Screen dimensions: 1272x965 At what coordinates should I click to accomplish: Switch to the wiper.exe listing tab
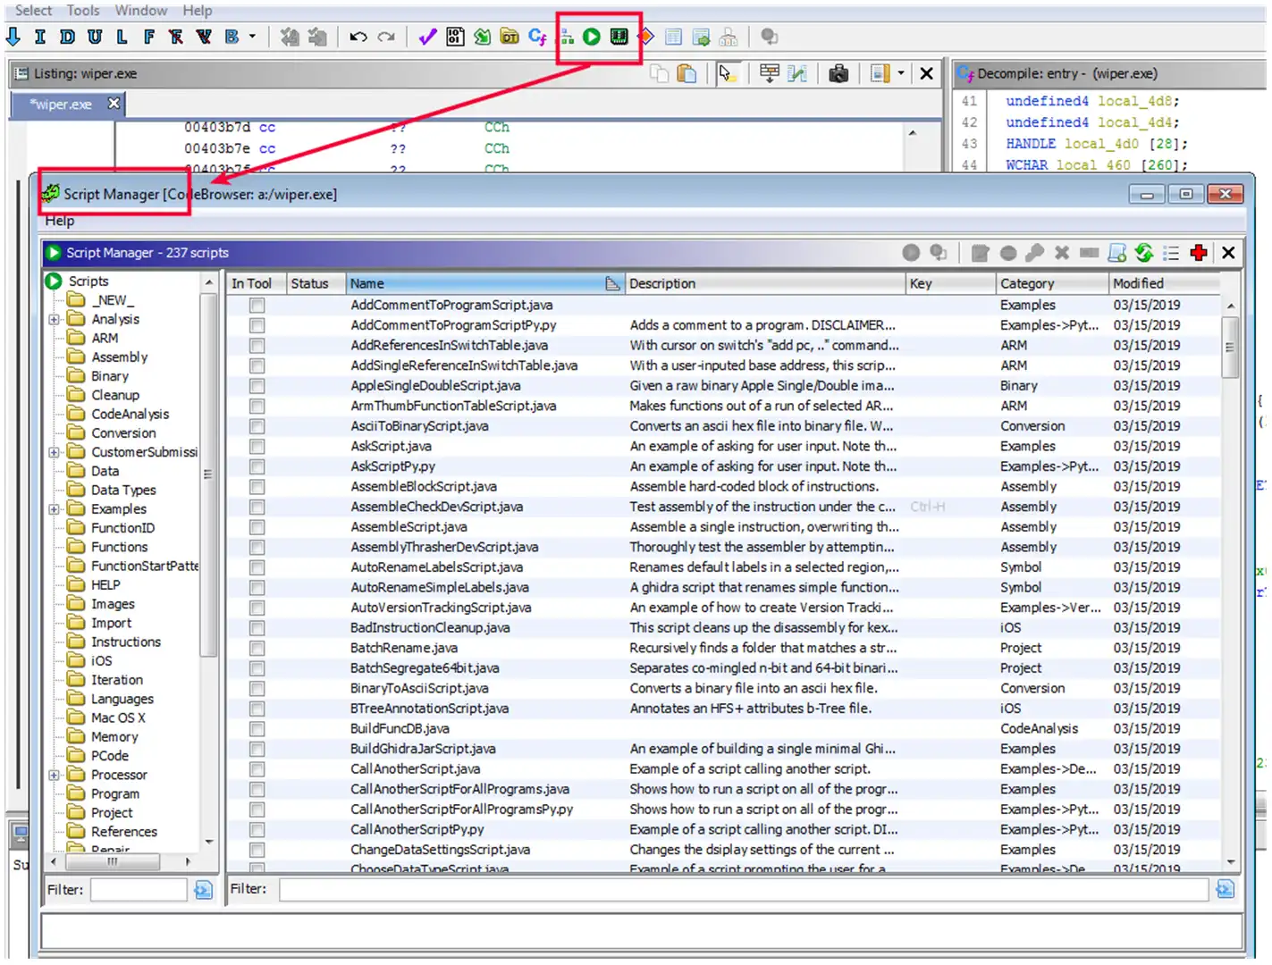click(61, 104)
